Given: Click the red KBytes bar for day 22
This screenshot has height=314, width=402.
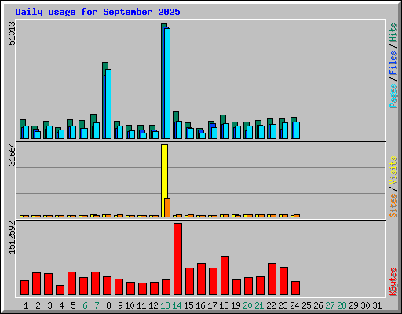Looking at the screenshot, I should tap(272, 279).
